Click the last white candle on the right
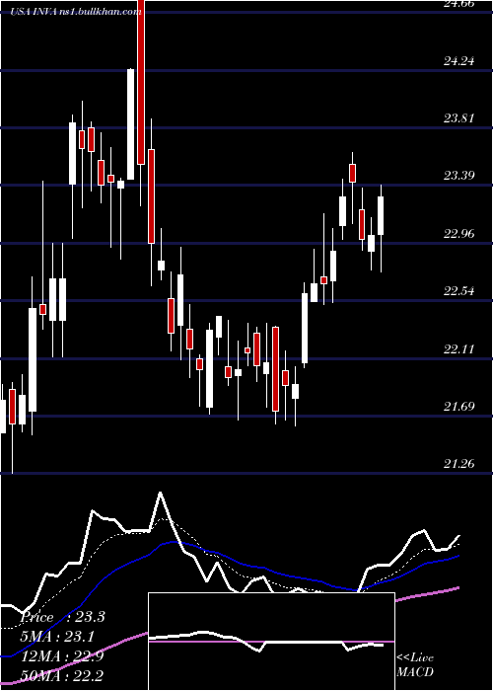 (381, 215)
